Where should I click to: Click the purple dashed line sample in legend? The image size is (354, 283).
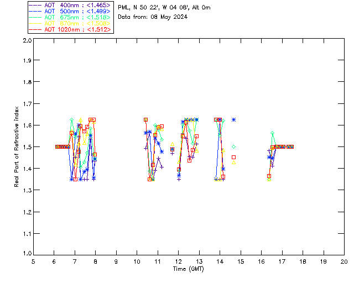tap(35, 5)
